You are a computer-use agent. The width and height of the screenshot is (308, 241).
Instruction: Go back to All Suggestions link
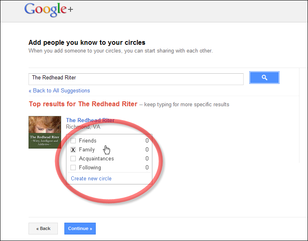(x=59, y=91)
